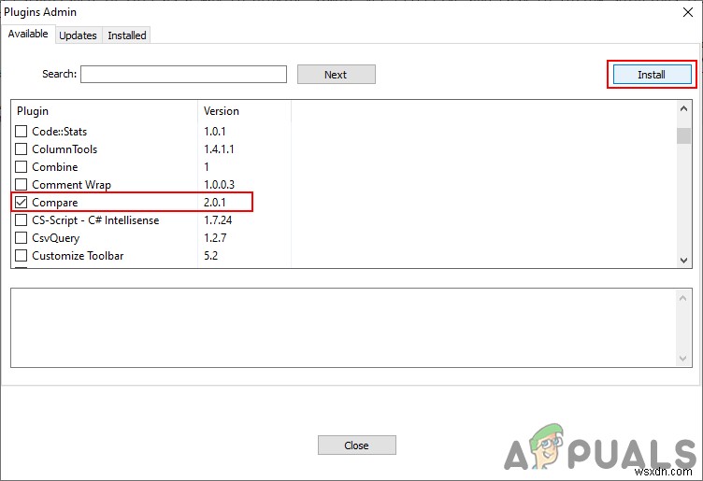The width and height of the screenshot is (703, 481).
Task: Select the Code::Stats row name
Action: 60,131
